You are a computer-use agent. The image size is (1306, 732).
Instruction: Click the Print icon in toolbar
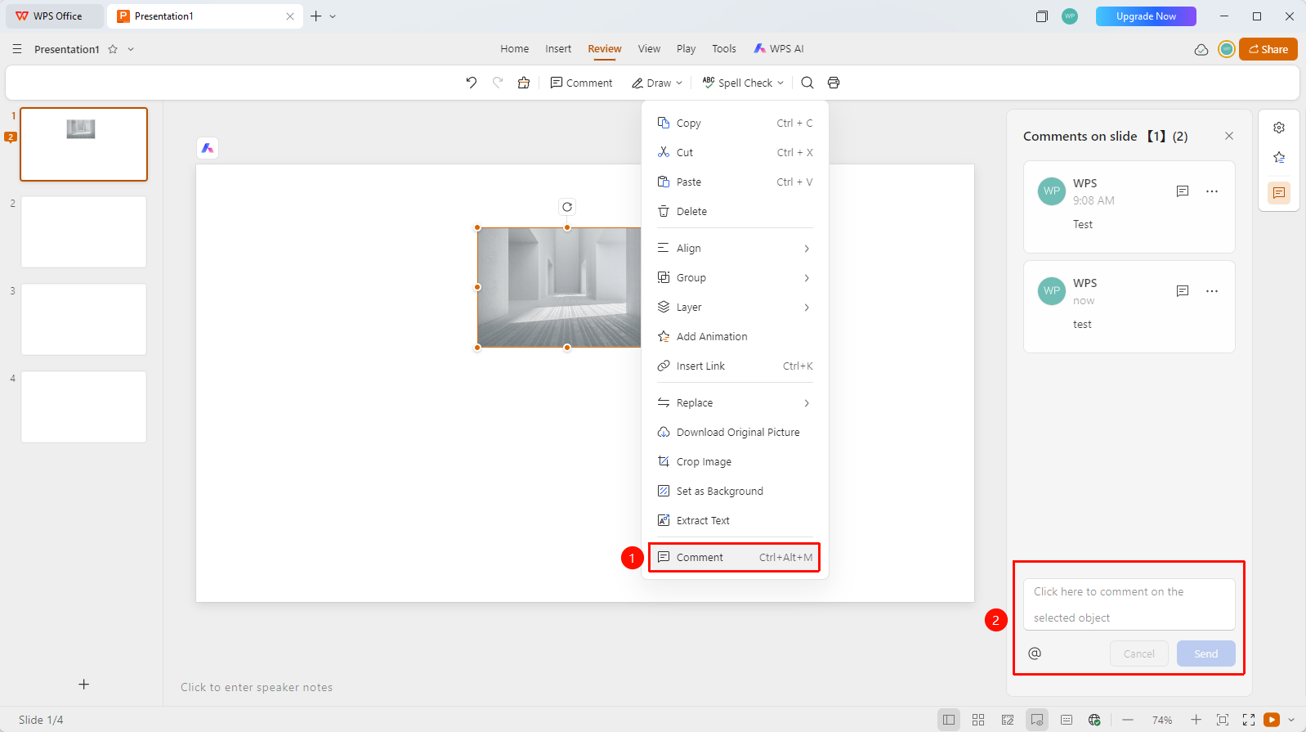coord(834,83)
